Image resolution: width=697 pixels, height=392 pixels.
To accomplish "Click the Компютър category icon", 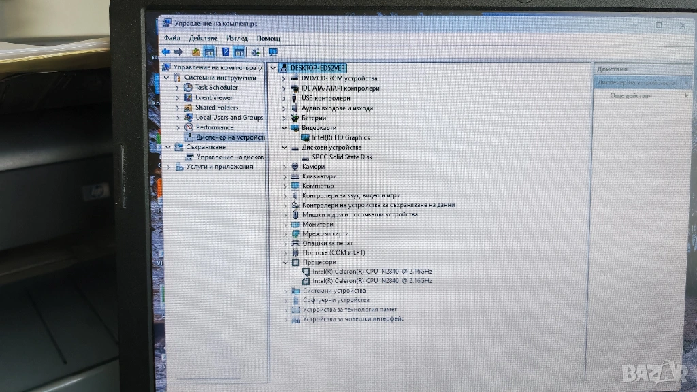I will click(x=295, y=186).
